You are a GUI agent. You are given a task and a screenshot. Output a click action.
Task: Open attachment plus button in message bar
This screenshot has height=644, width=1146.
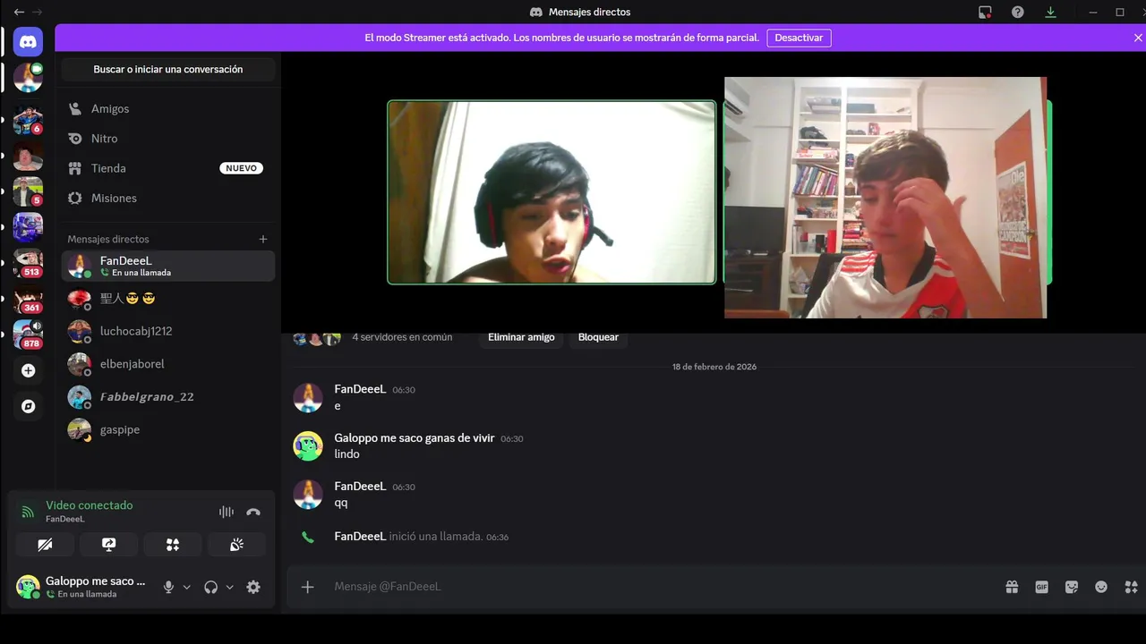(x=307, y=587)
